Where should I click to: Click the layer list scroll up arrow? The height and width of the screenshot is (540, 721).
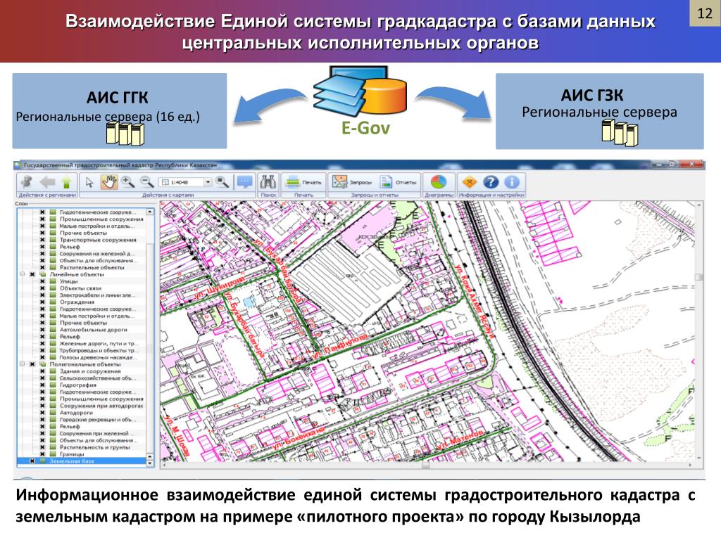point(150,212)
